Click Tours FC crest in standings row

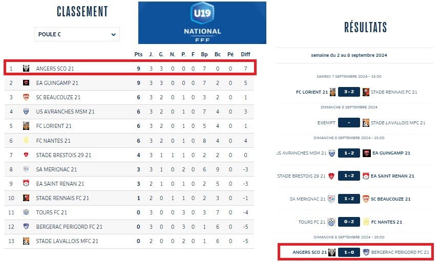tap(26, 212)
